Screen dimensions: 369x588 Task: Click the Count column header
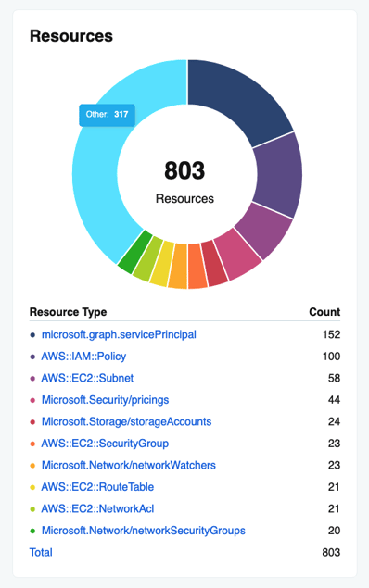324,312
